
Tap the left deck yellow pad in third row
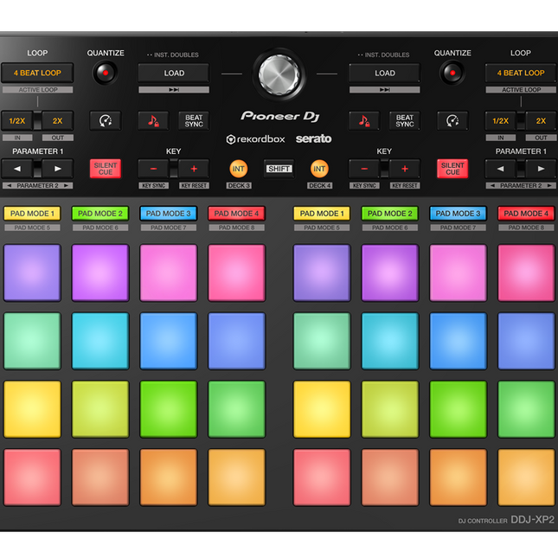pos(32,409)
